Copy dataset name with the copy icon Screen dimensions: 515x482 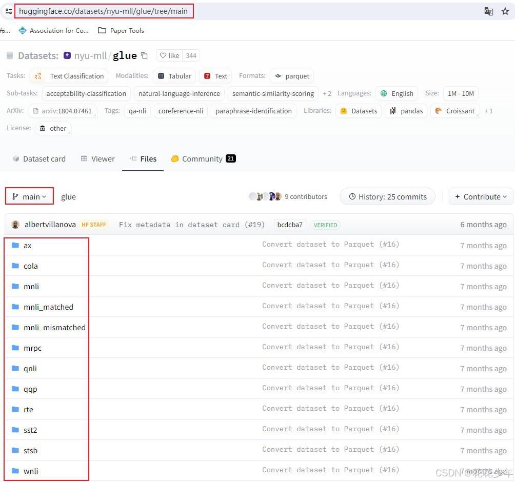point(144,55)
